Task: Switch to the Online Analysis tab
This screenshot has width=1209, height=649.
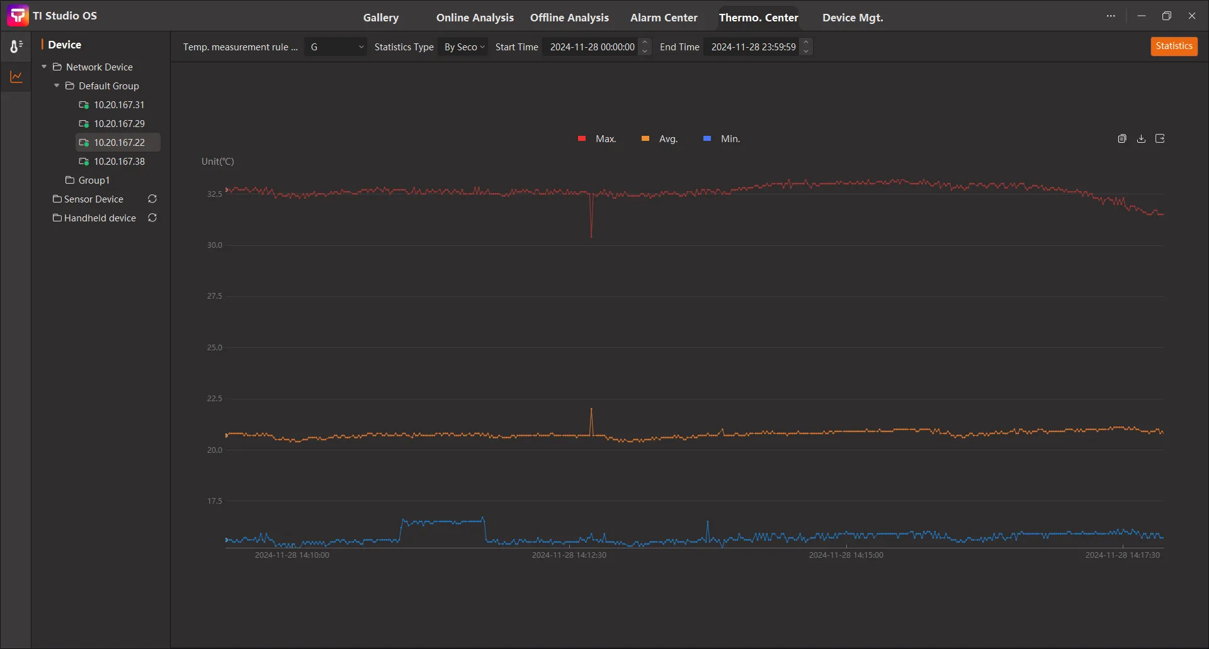Action: click(475, 18)
